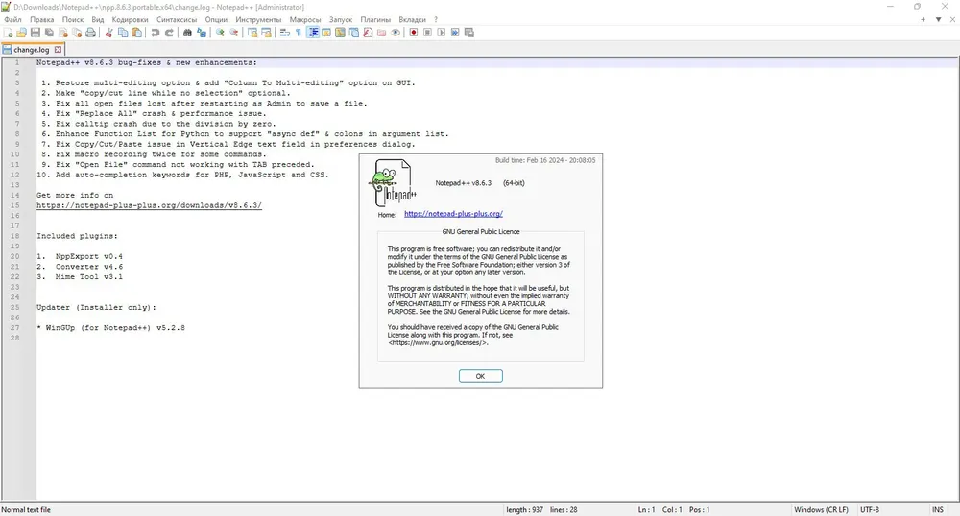Click the Copy toolbar icon
Image resolution: width=960 pixels, height=516 pixels.
123,33
